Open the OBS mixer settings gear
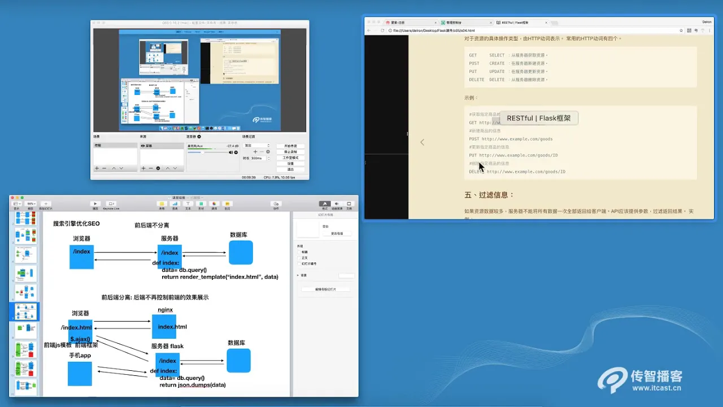723x407 pixels. (199, 136)
